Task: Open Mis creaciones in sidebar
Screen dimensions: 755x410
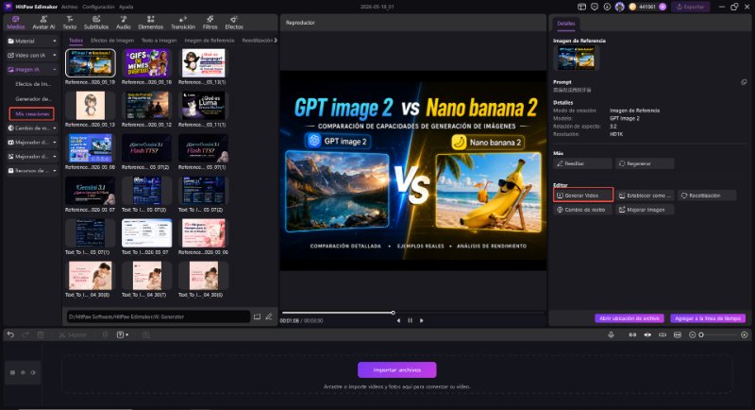Action: click(x=32, y=113)
